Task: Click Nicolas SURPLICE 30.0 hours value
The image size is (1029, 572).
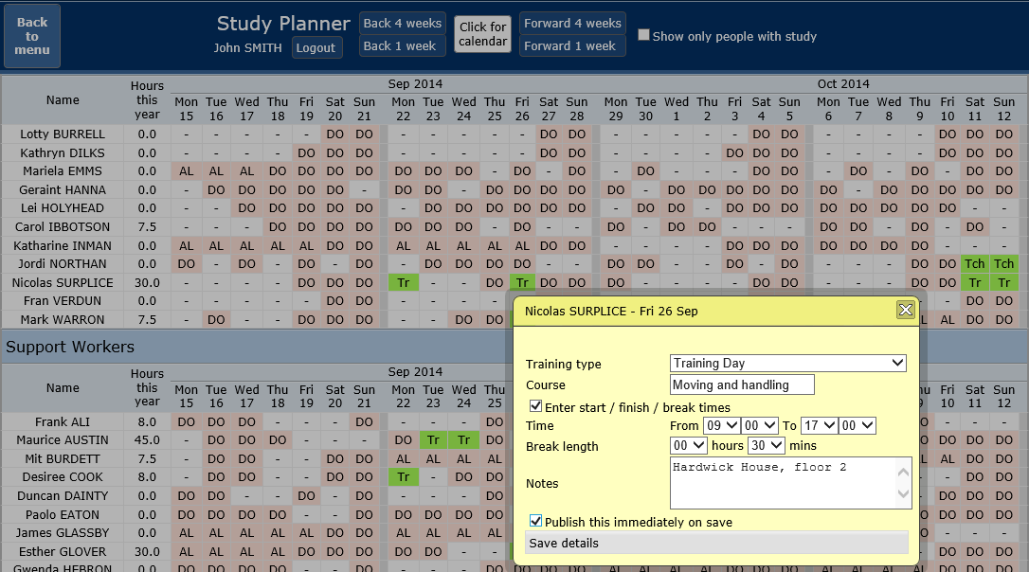Action: [x=147, y=283]
